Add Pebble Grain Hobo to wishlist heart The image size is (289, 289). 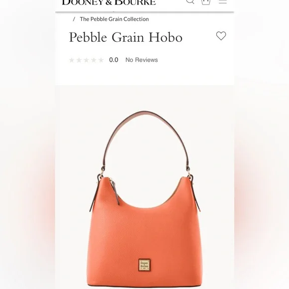coord(221,36)
